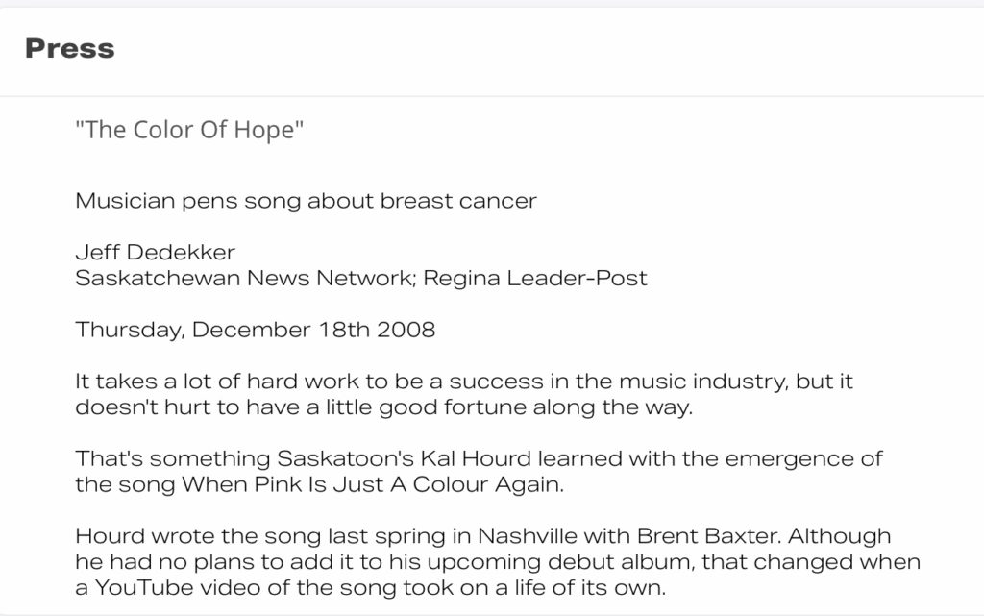
Task: Click the name Brent Baxter
Action: pos(708,536)
